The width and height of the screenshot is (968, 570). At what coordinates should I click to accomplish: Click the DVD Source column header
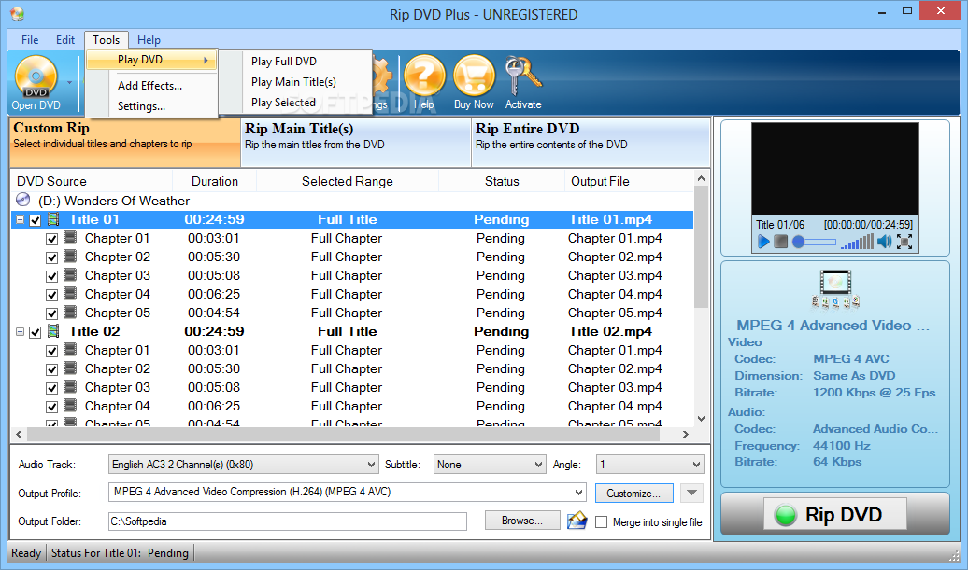91,181
